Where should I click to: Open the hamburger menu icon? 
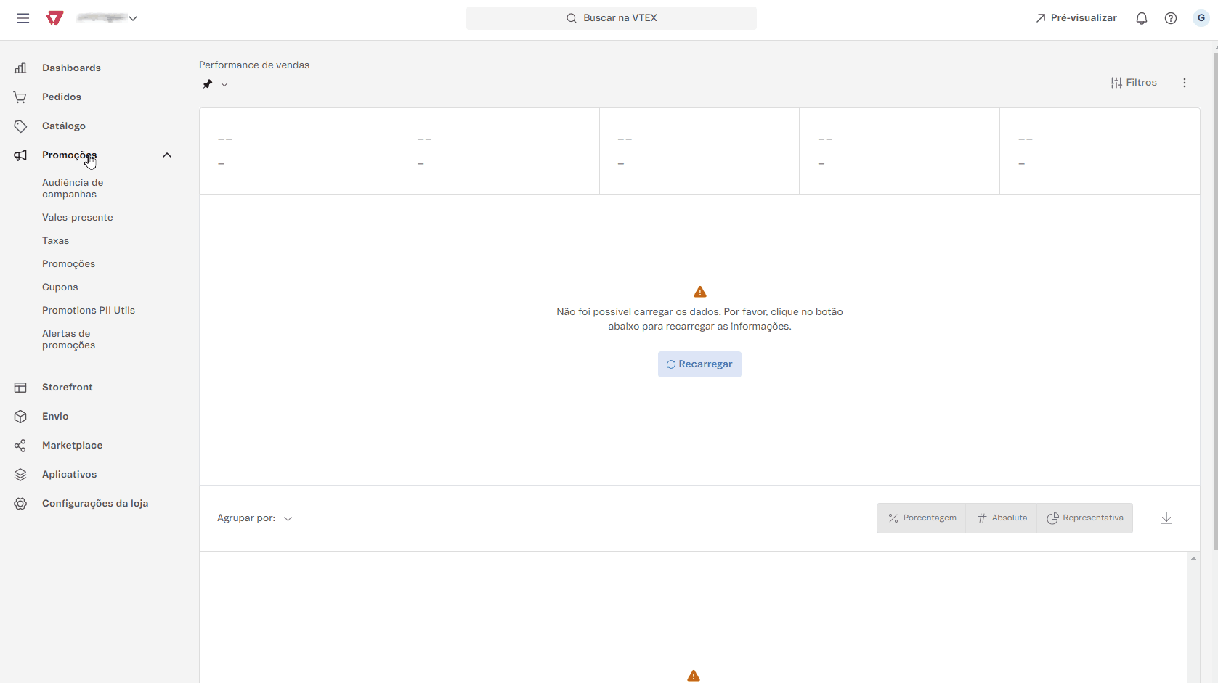point(23,18)
